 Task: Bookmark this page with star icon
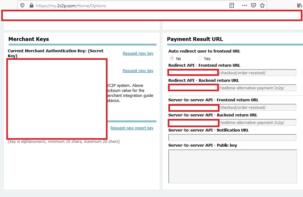[262, 5]
